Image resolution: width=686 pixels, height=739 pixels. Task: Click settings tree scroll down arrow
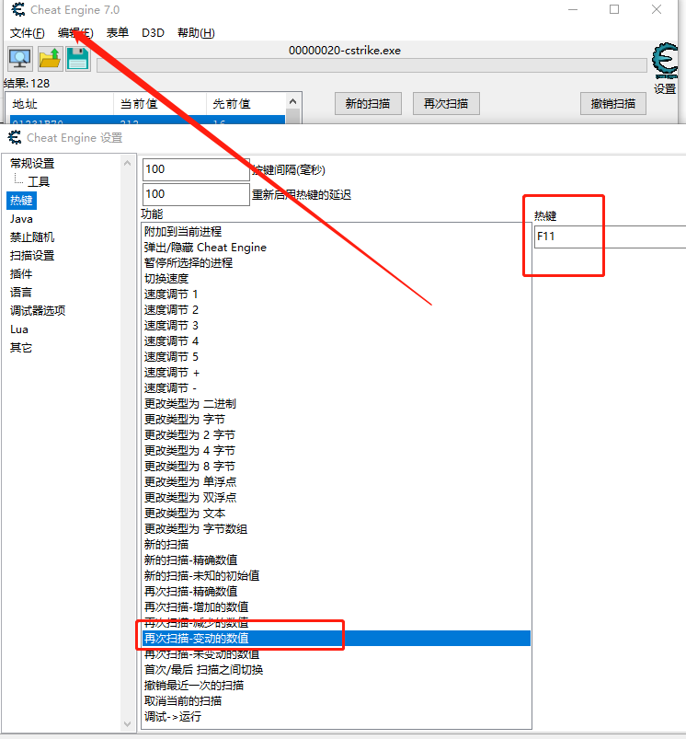tap(127, 723)
